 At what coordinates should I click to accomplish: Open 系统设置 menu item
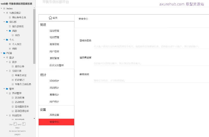point(54,115)
